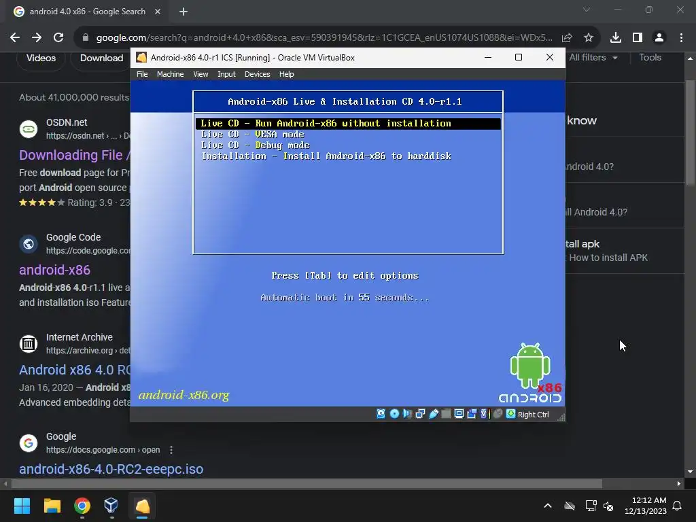This screenshot has height=522, width=696.
Task: Click the virtualization (V) CPU indicator in VirtualBox
Action: click(485, 414)
